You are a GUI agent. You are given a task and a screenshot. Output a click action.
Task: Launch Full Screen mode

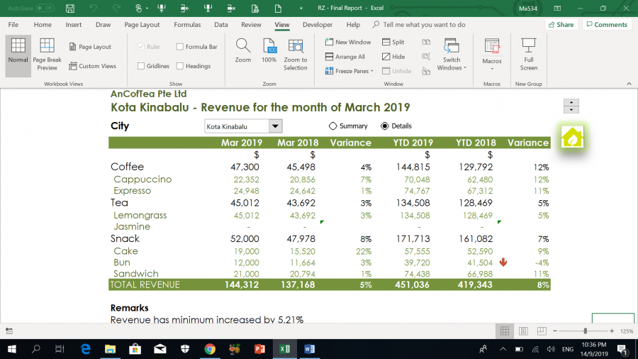[529, 55]
